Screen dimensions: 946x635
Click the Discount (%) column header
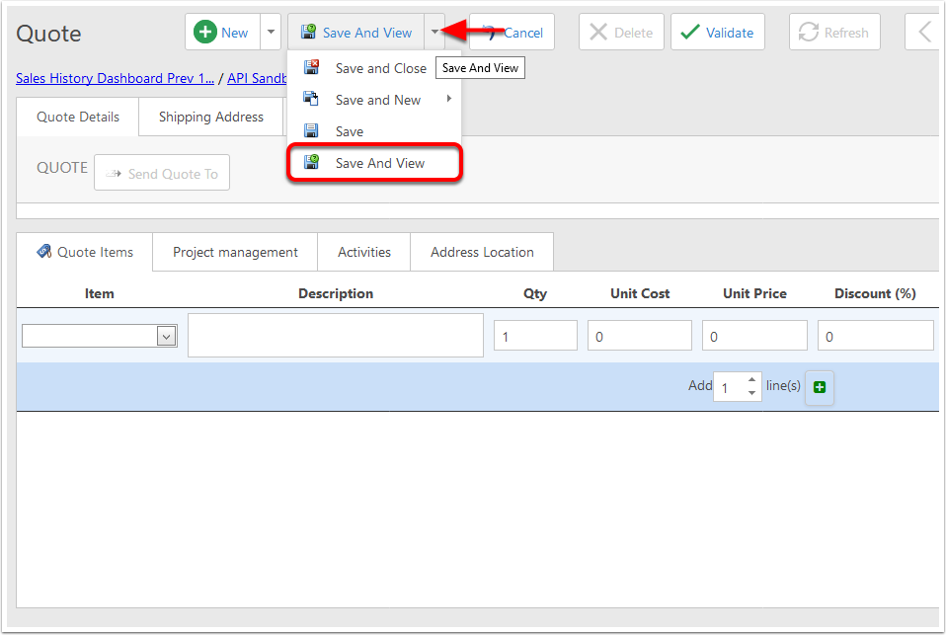[875, 293]
